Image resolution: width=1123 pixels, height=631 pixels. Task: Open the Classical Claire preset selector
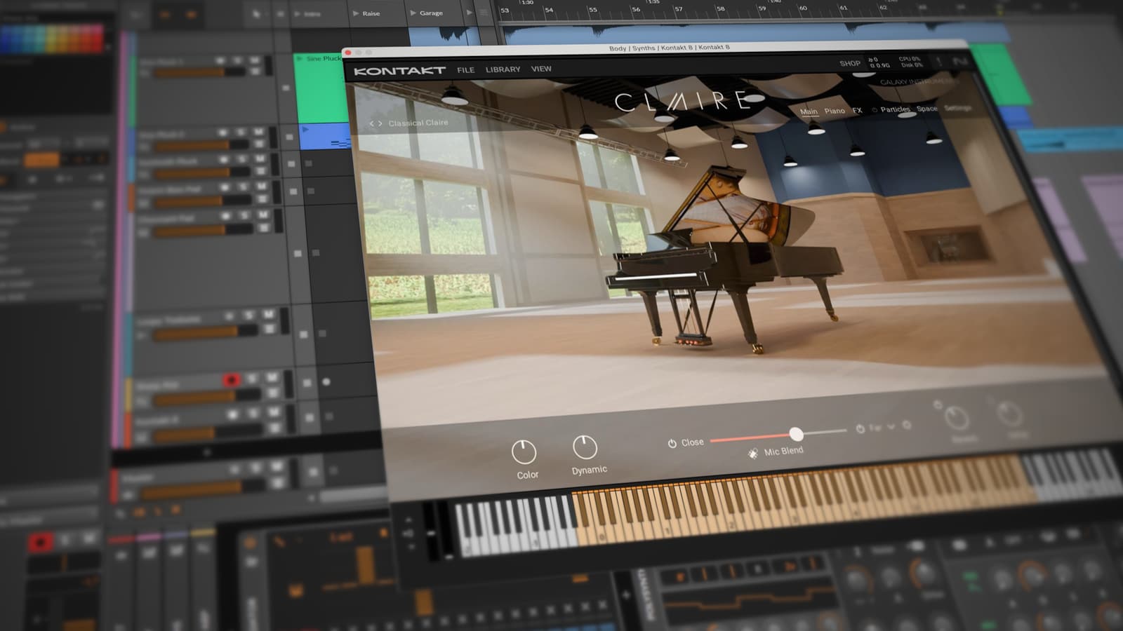418,123
